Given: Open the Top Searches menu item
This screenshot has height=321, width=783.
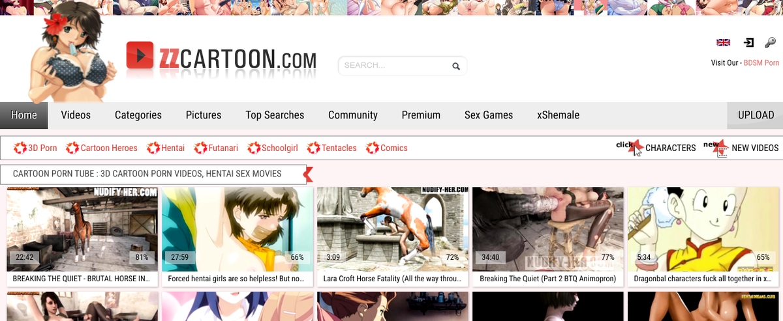Looking at the screenshot, I should [x=275, y=115].
